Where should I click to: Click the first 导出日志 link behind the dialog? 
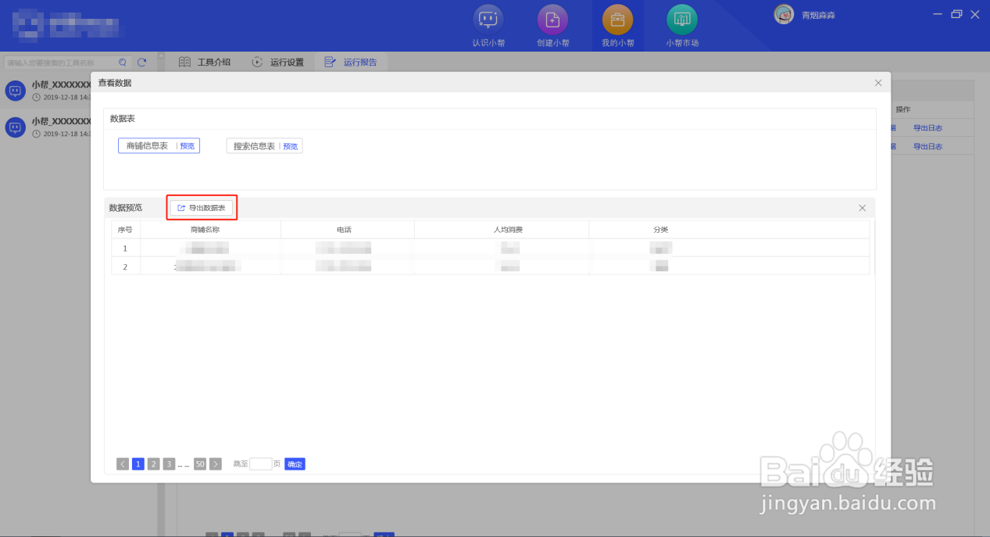[927, 128]
